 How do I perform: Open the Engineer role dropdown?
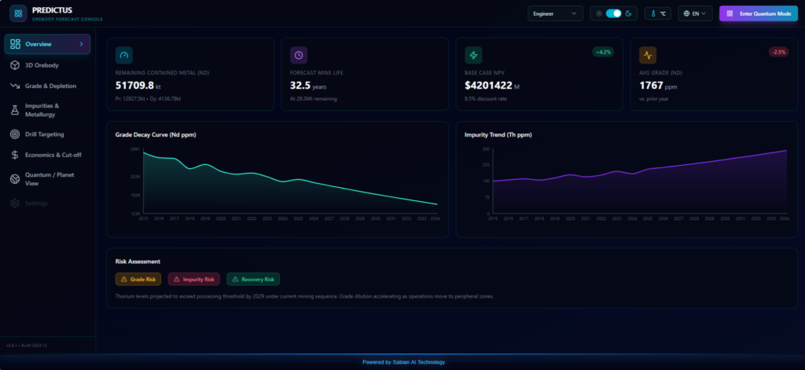click(x=555, y=13)
